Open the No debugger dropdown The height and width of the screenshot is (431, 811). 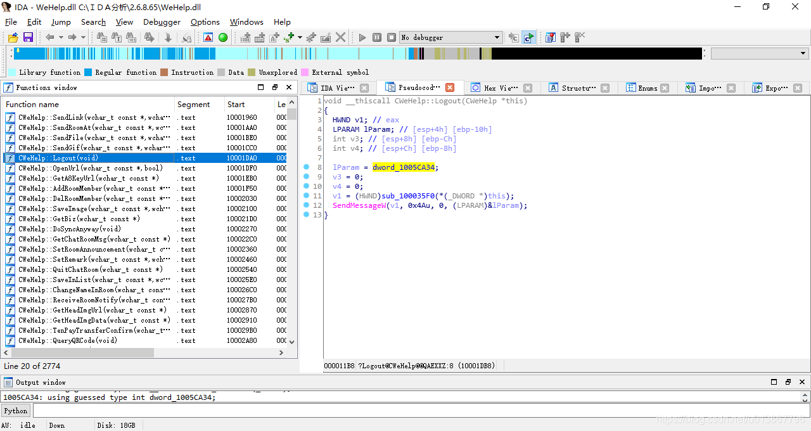451,37
